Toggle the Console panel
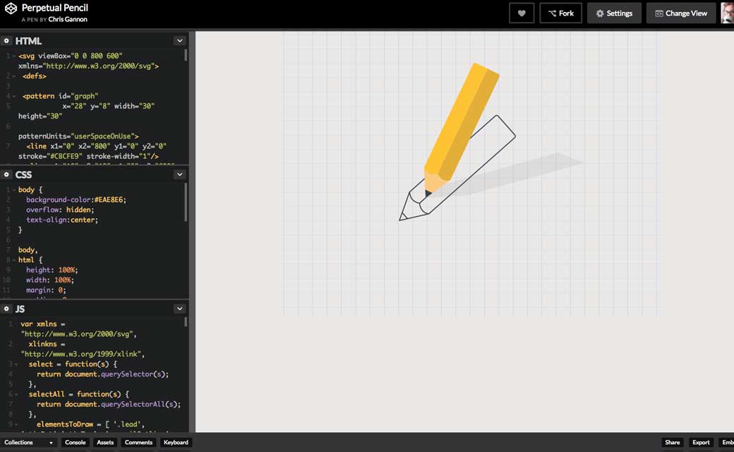This screenshot has height=452, width=734. click(x=75, y=443)
